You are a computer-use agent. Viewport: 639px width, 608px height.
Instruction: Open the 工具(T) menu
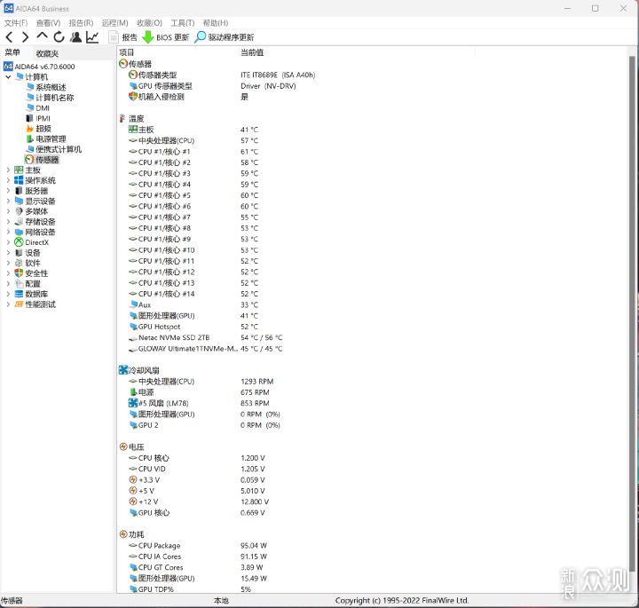pyautogui.click(x=183, y=23)
